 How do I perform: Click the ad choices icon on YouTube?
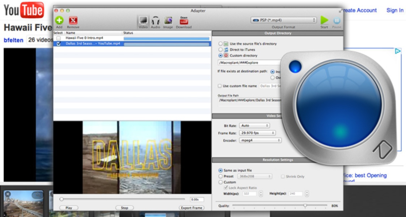tap(398, 51)
